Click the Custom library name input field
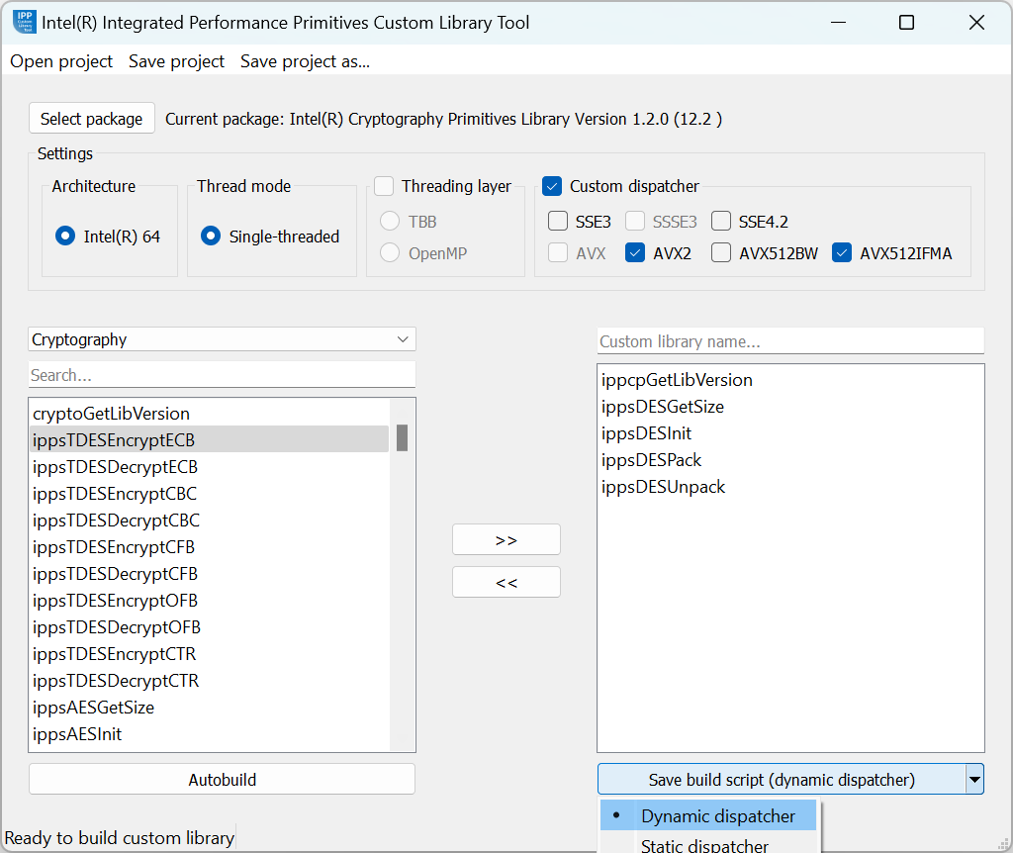Screen dimensions: 1013x853 (x=790, y=341)
